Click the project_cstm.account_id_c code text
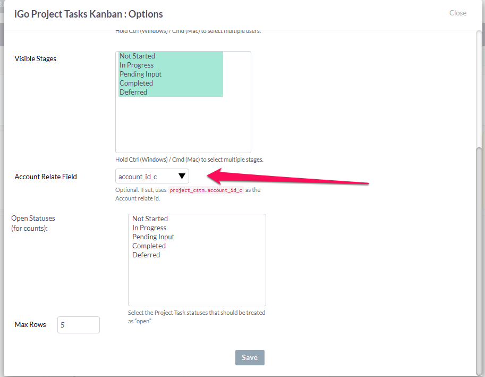This screenshot has width=485, height=377. point(206,190)
